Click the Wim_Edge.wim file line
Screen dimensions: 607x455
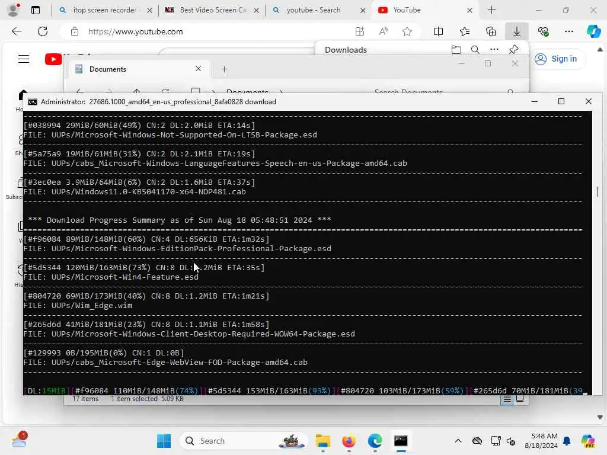(78, 306)
